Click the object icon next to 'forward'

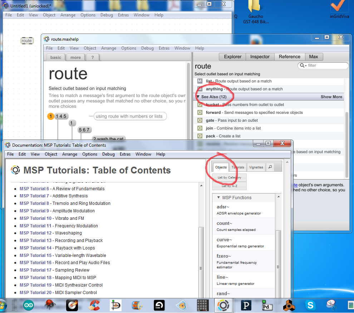click(x=200, y=112)
